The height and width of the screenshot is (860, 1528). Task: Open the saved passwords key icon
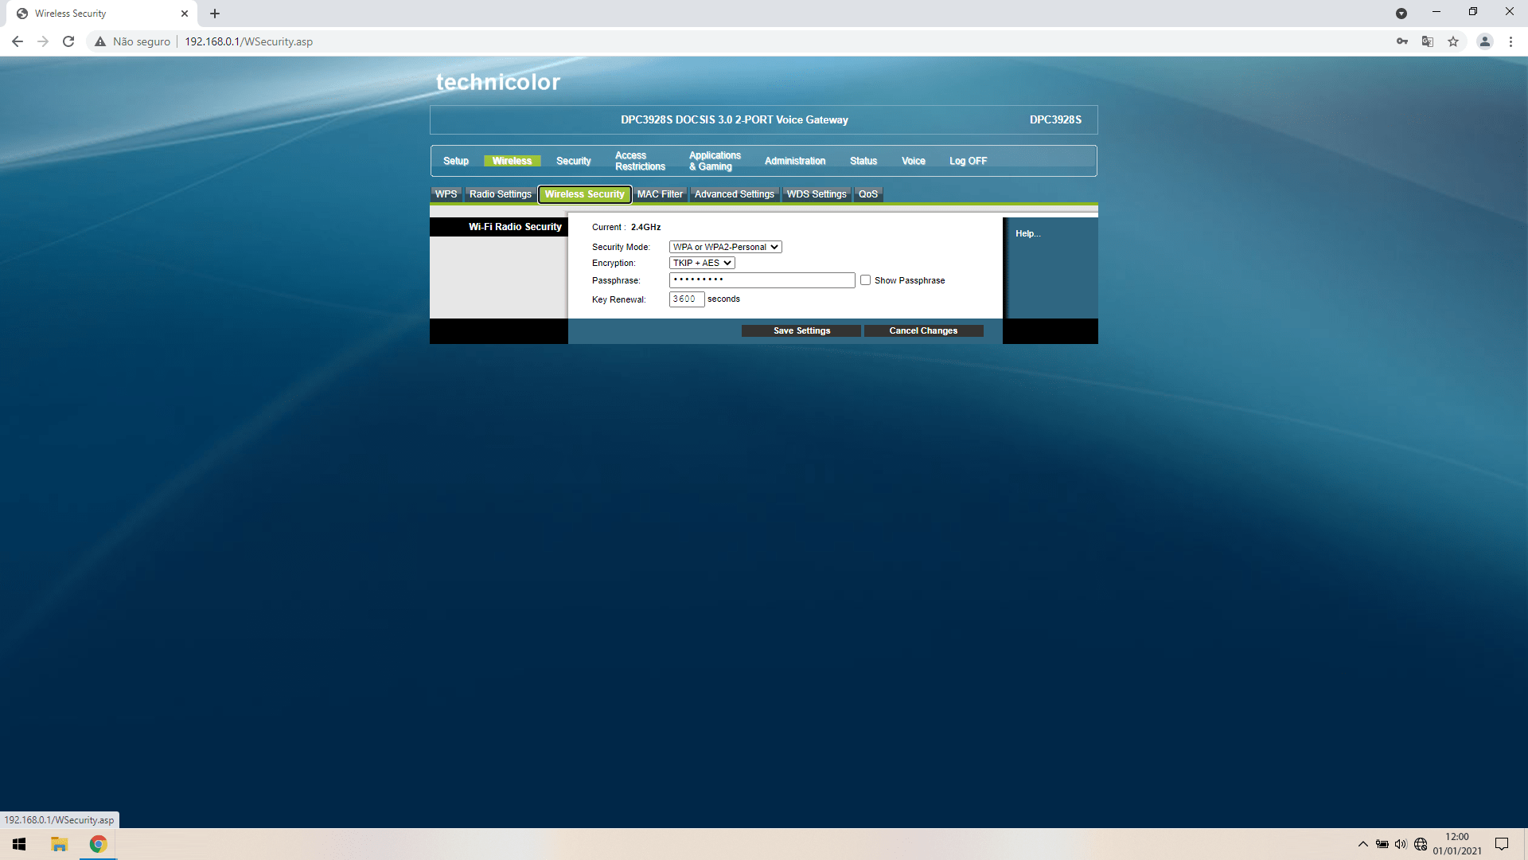pos(1402,41)
